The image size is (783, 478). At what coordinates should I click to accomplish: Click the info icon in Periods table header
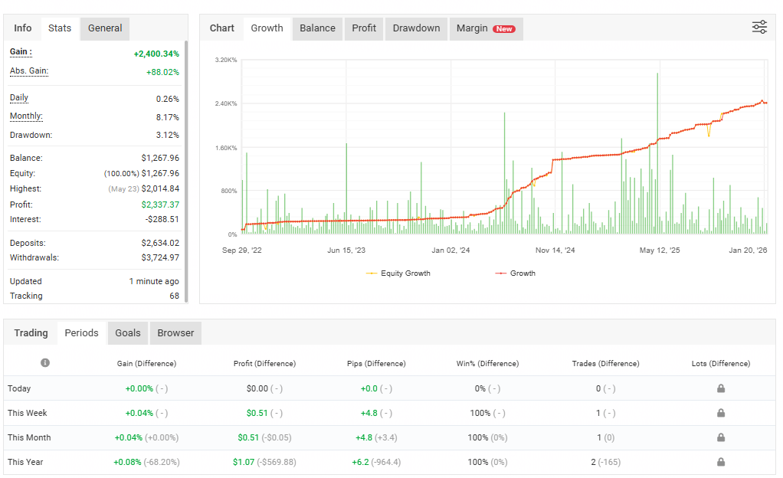coord(45,363)
